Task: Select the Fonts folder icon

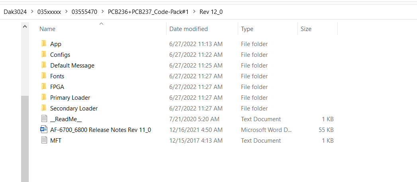Action: [x=44, y=76]
